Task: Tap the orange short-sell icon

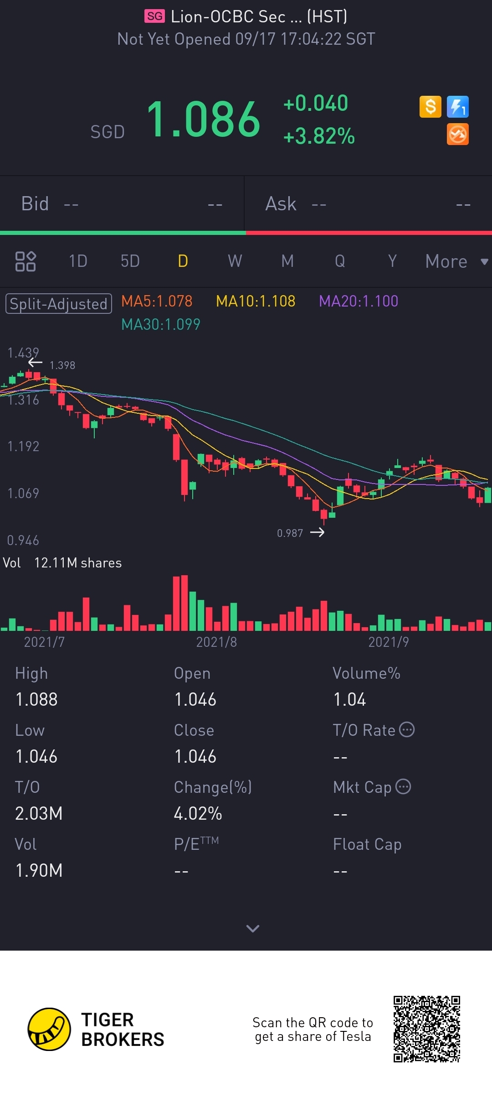Action: [x=458, y=135]
